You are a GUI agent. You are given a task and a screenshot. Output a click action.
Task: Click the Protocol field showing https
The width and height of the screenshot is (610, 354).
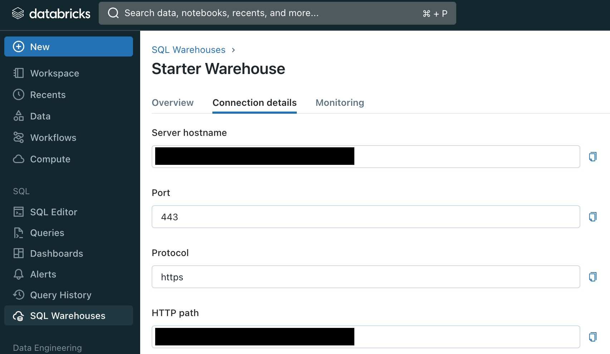pyautogui.click(x=366, y=277)
